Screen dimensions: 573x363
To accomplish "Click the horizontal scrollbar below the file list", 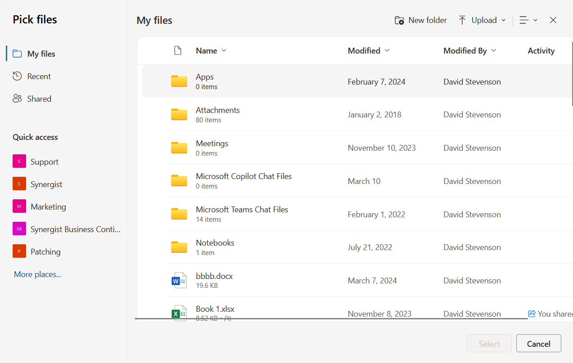I will (331, 319).
